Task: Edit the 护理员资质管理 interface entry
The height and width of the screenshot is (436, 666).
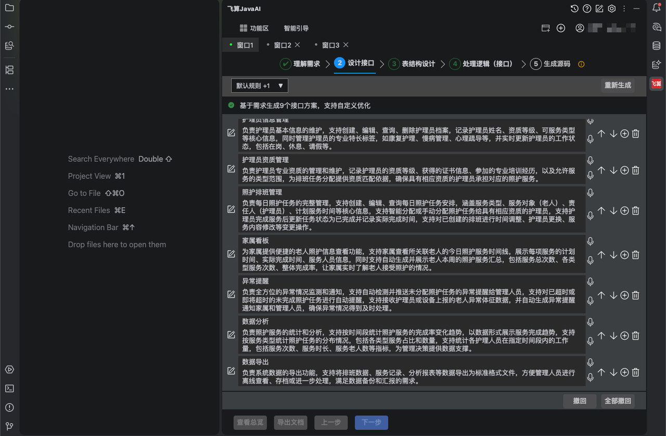Action: [x=231, y=169]
